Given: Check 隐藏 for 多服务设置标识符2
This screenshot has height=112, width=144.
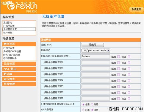Looking at the screenshot, I should point(118,69).
